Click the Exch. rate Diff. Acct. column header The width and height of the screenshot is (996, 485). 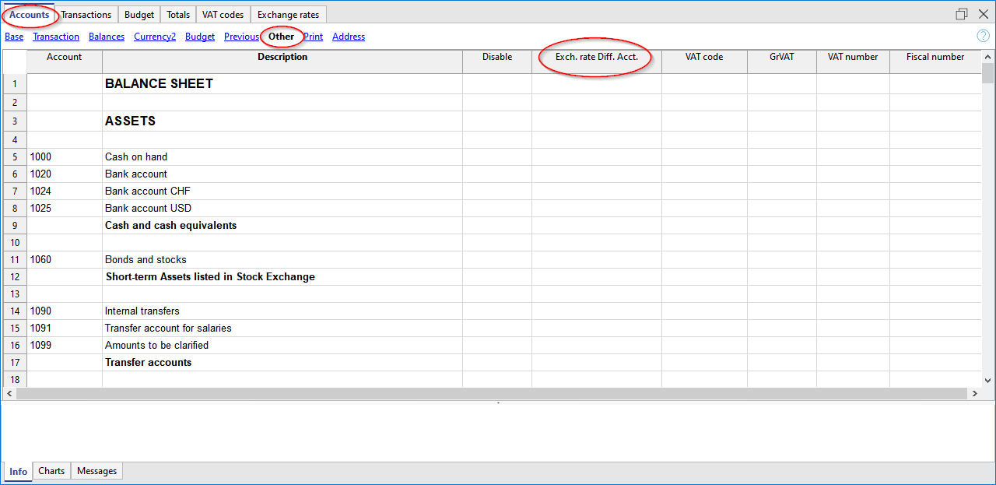[596, 58]
